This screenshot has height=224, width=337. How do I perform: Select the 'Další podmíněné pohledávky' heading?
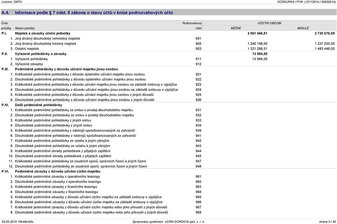39,105
